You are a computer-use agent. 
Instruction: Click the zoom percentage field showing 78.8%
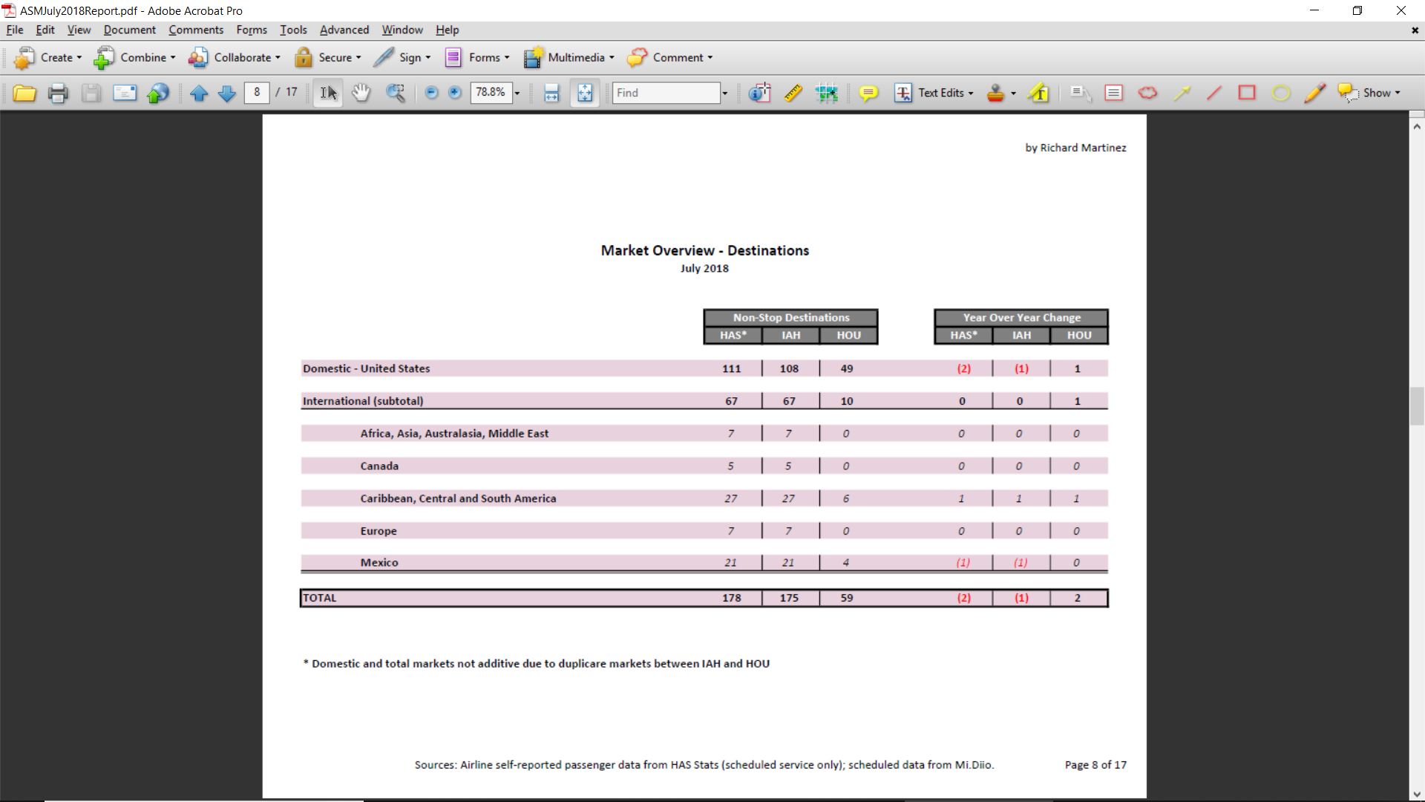click(491, 92)
